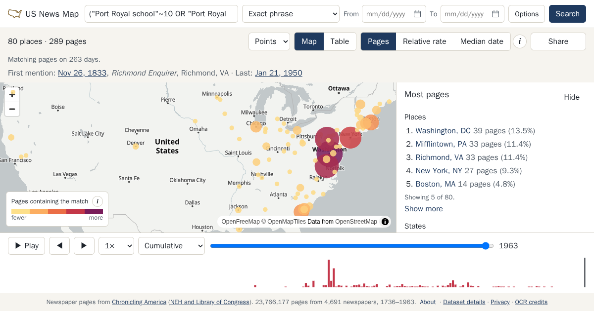Open Richmond, VA place link

(440, 157)
